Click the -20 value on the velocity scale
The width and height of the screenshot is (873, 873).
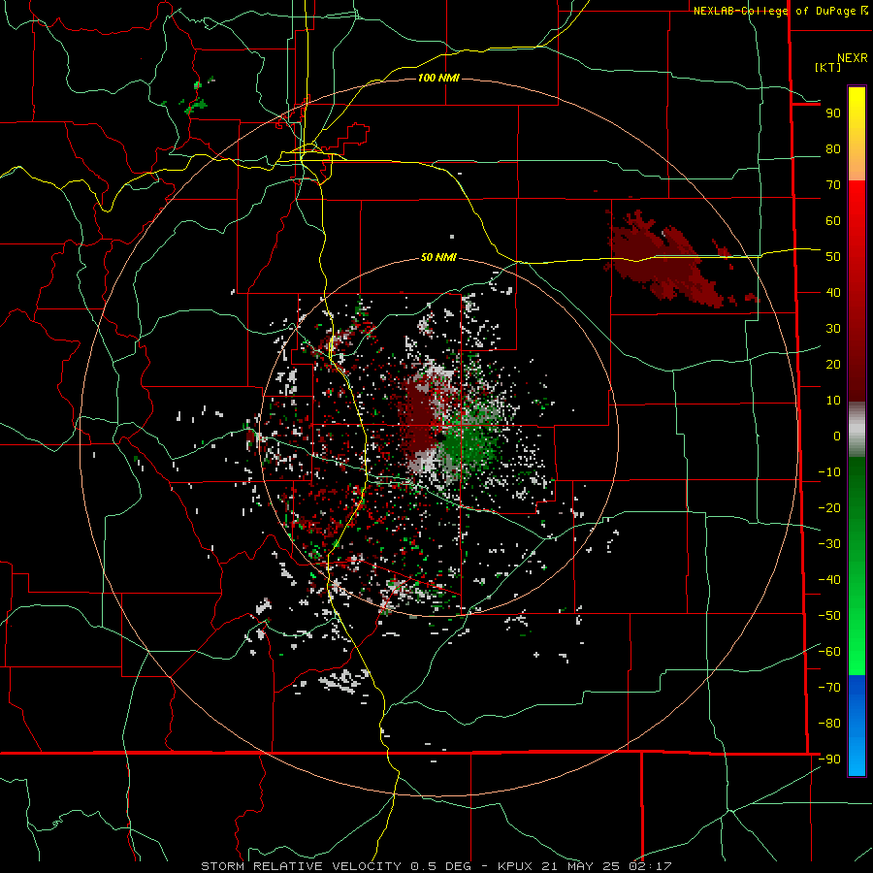(829, 507)
